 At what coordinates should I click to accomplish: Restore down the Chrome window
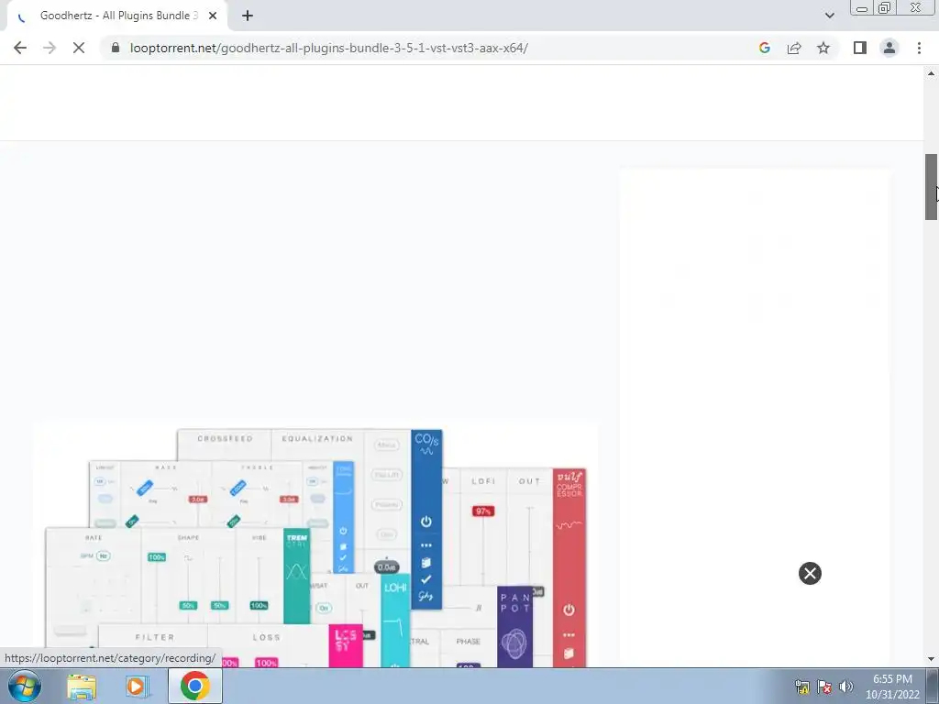click(885, 8)
